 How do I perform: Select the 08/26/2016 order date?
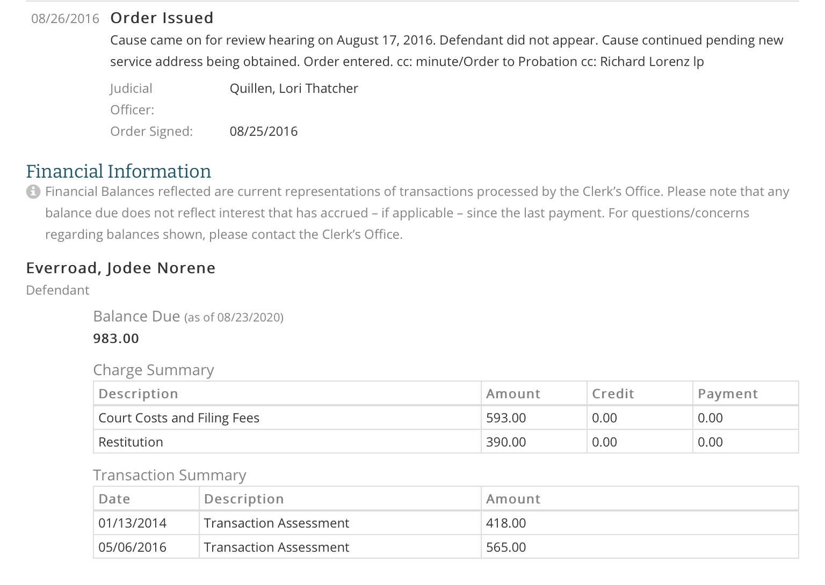[x=66, y=19]
